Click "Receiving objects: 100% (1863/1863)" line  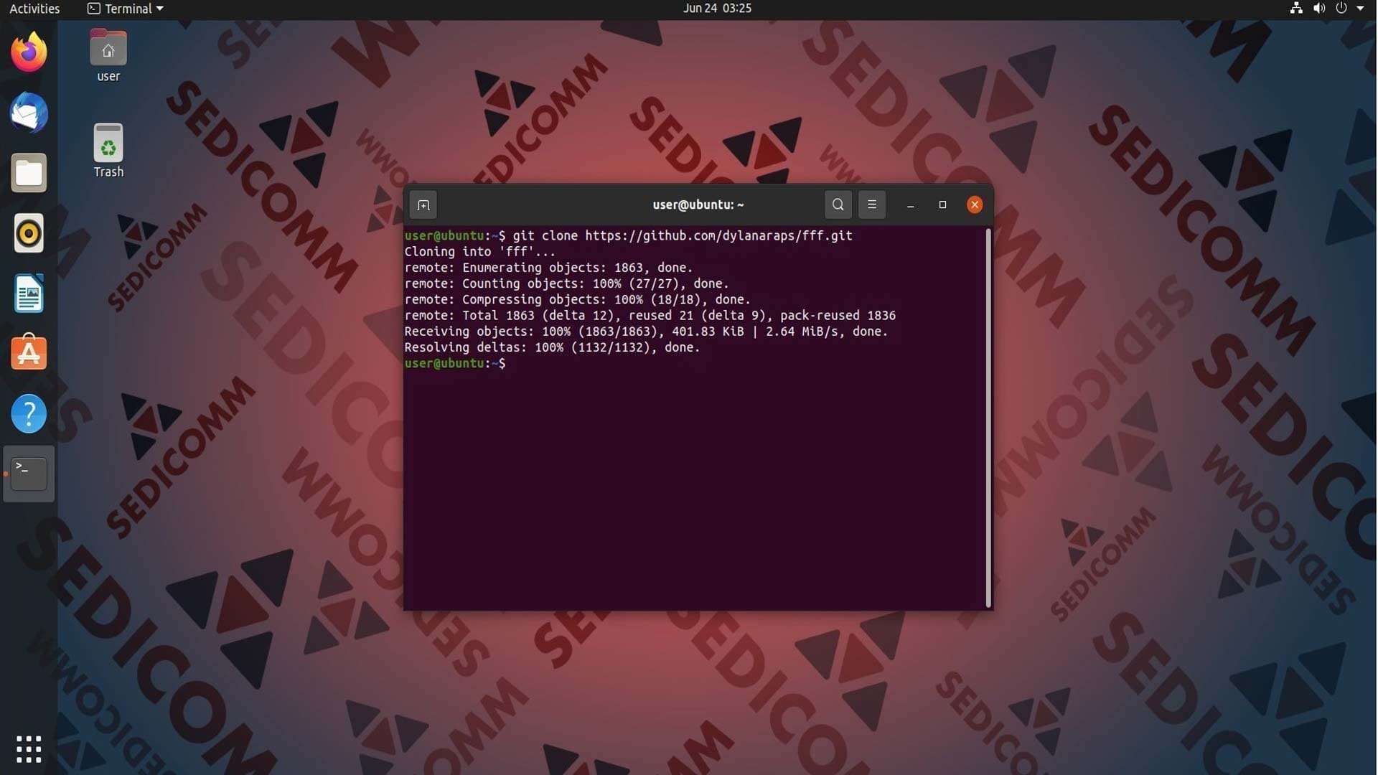646,332
